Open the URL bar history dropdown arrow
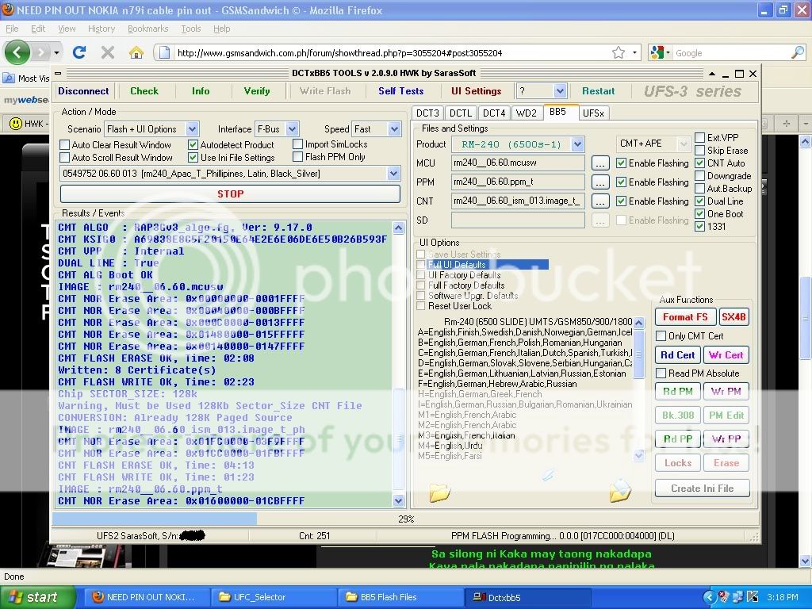 tap(634, 53)
